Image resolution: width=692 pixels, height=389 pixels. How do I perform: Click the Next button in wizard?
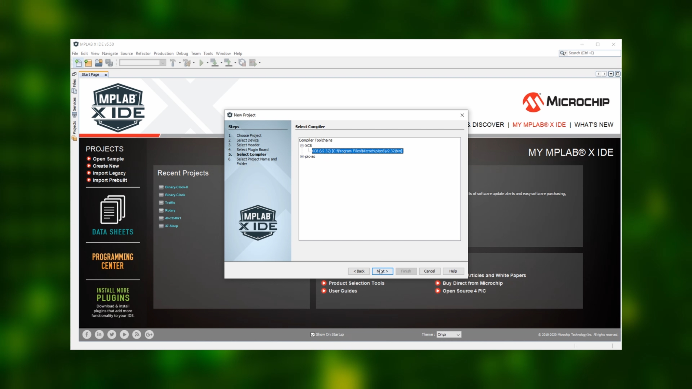382,271
